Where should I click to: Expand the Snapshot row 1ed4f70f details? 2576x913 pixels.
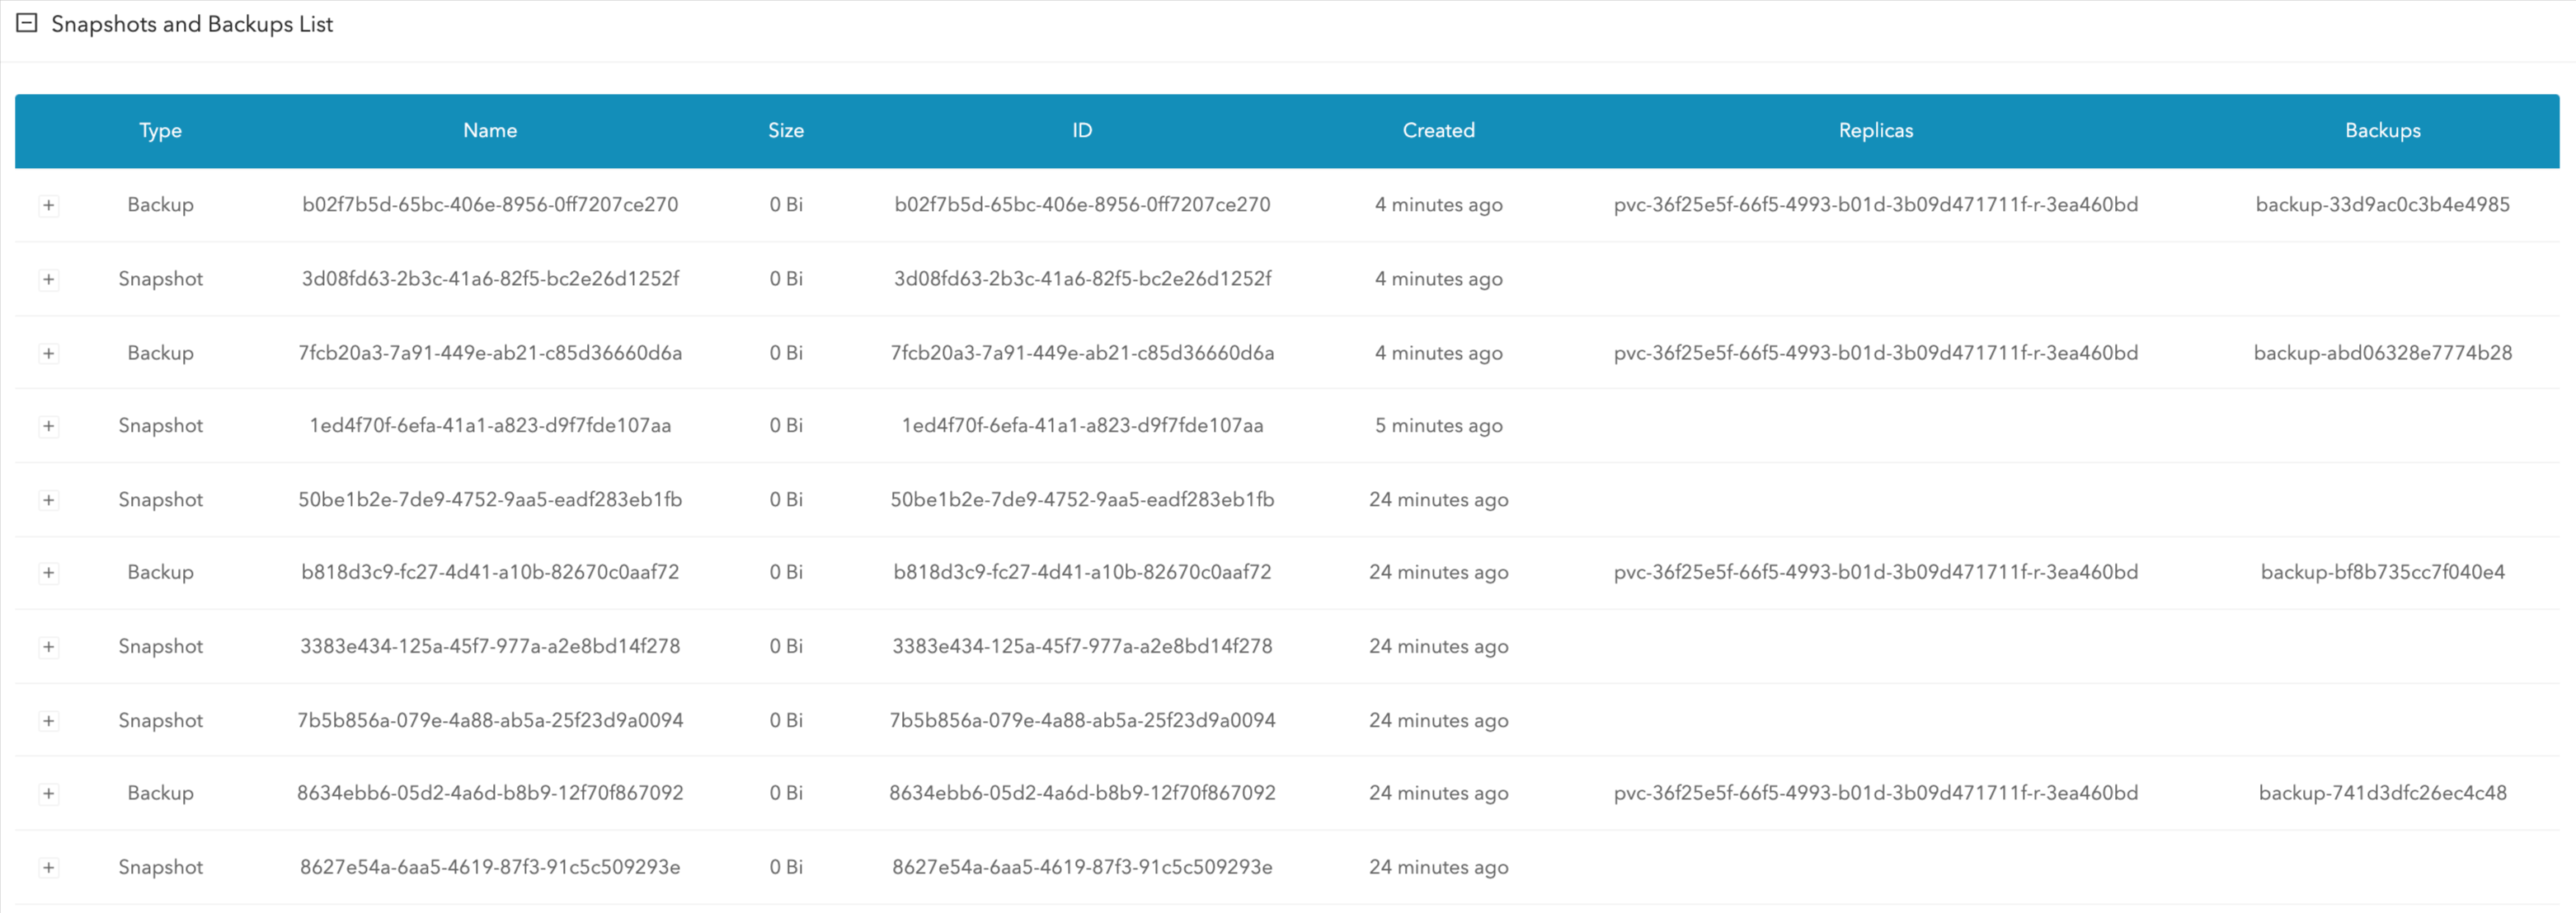point(49,425)
